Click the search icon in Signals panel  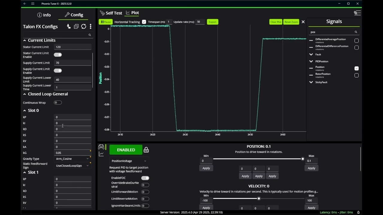coord(356,32)
